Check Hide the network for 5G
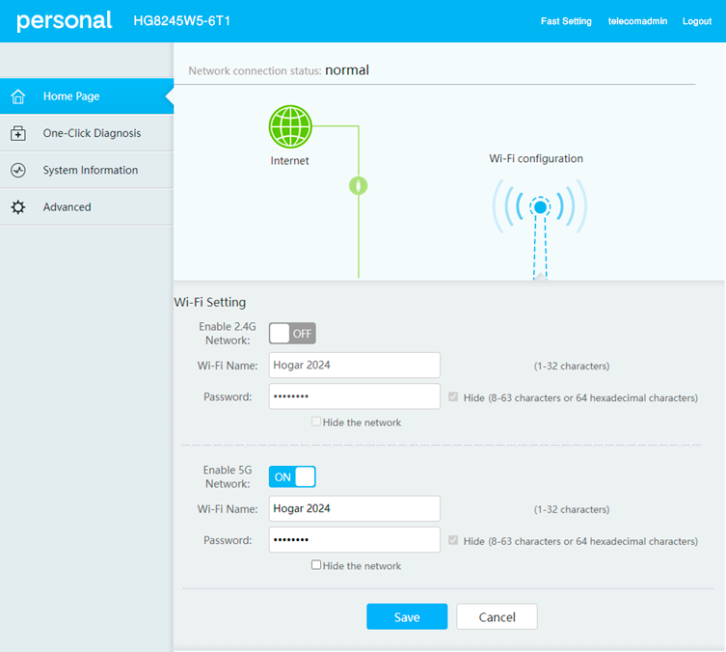 [x=316, y=565]
